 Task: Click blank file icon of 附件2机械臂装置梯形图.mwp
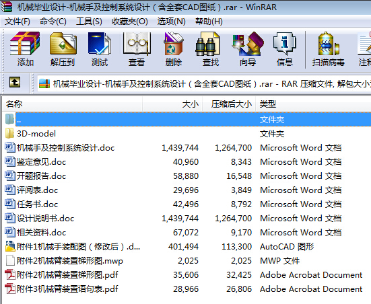[x=10, y=260]
